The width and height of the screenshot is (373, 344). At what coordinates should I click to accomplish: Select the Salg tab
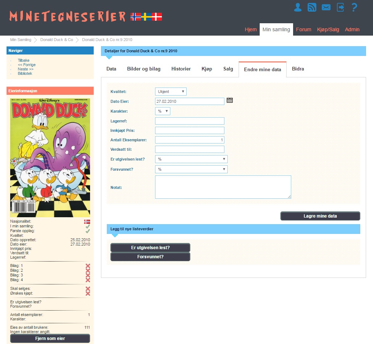point(228,69)
